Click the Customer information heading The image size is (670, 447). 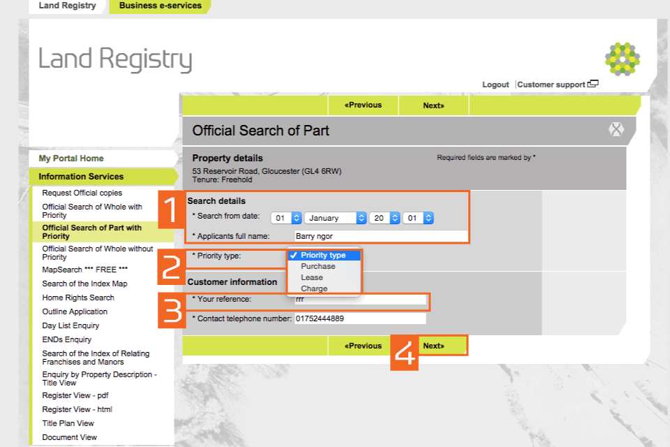pos(232,282)
